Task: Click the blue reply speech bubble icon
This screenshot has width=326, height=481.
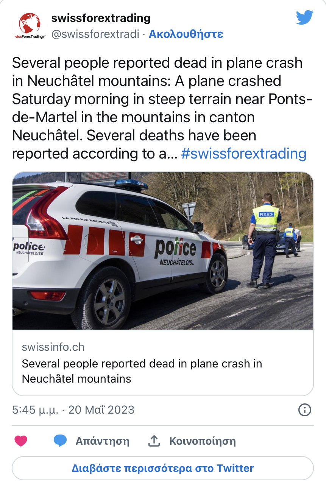Action: (60, 441)
